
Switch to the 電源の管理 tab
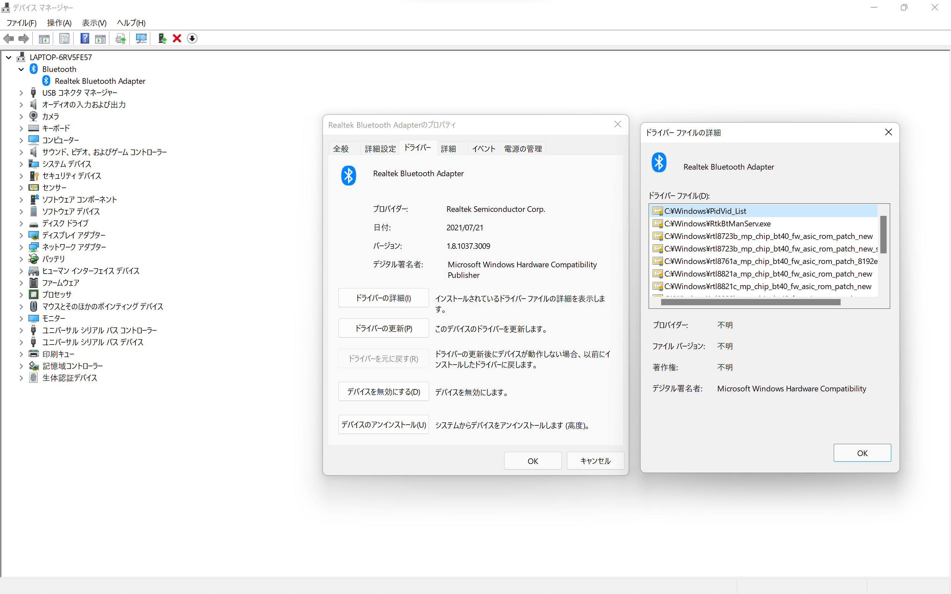[523, 148]
